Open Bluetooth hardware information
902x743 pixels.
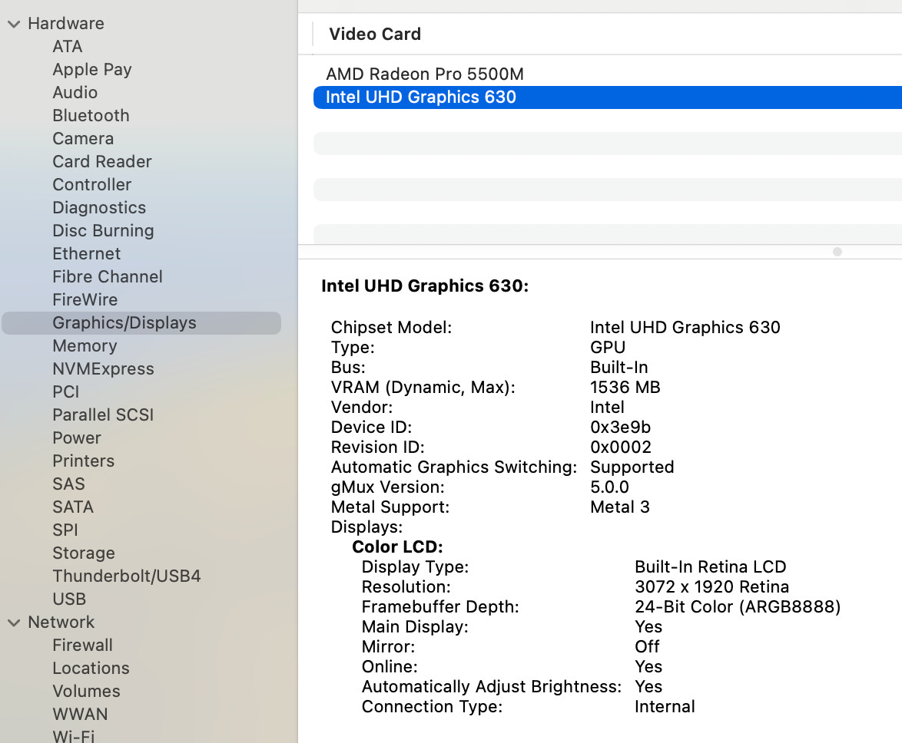pyautogui.click(x=91, y=115)
